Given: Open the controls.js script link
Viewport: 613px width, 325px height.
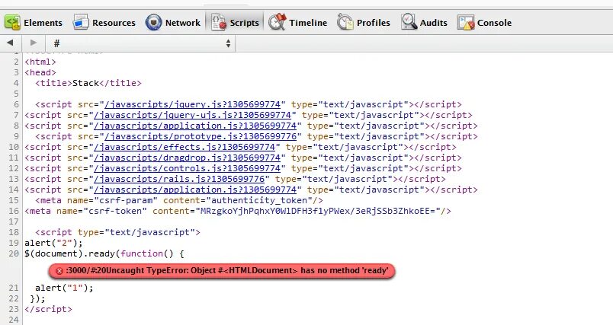Looking at the screenshot, I should 188,168.
